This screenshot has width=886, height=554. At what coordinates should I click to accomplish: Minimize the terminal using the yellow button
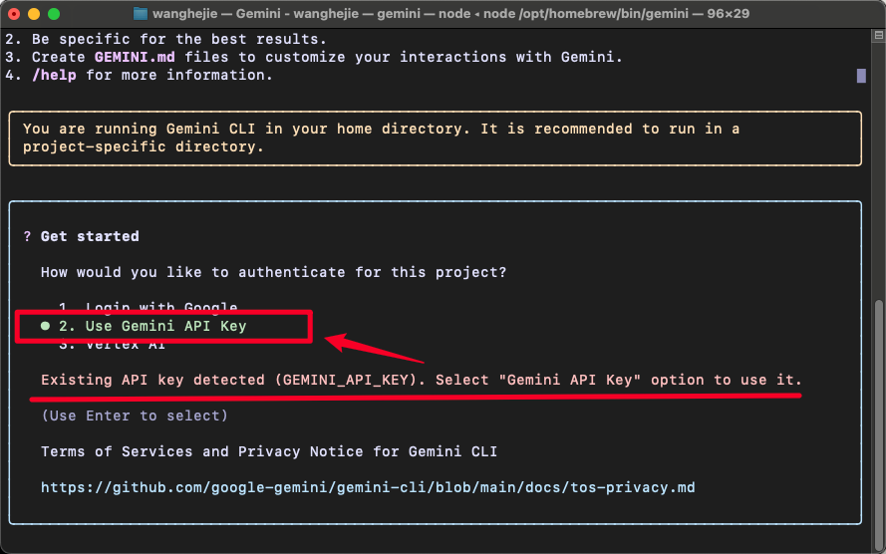[34, 14]
